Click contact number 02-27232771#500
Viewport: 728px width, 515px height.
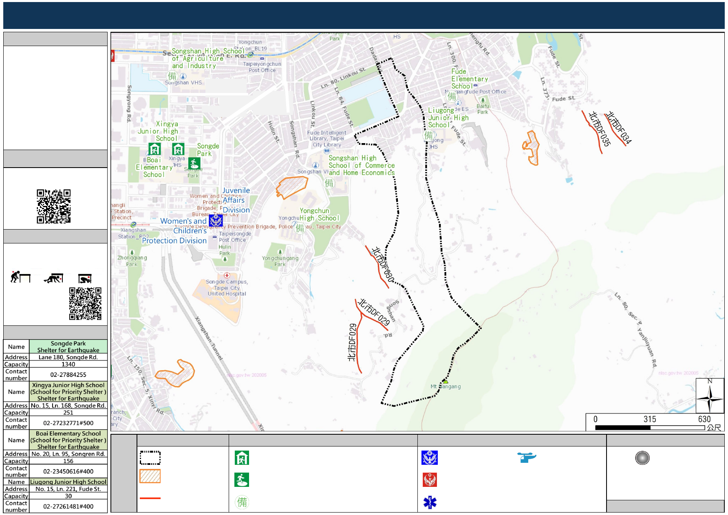[68, 423]
